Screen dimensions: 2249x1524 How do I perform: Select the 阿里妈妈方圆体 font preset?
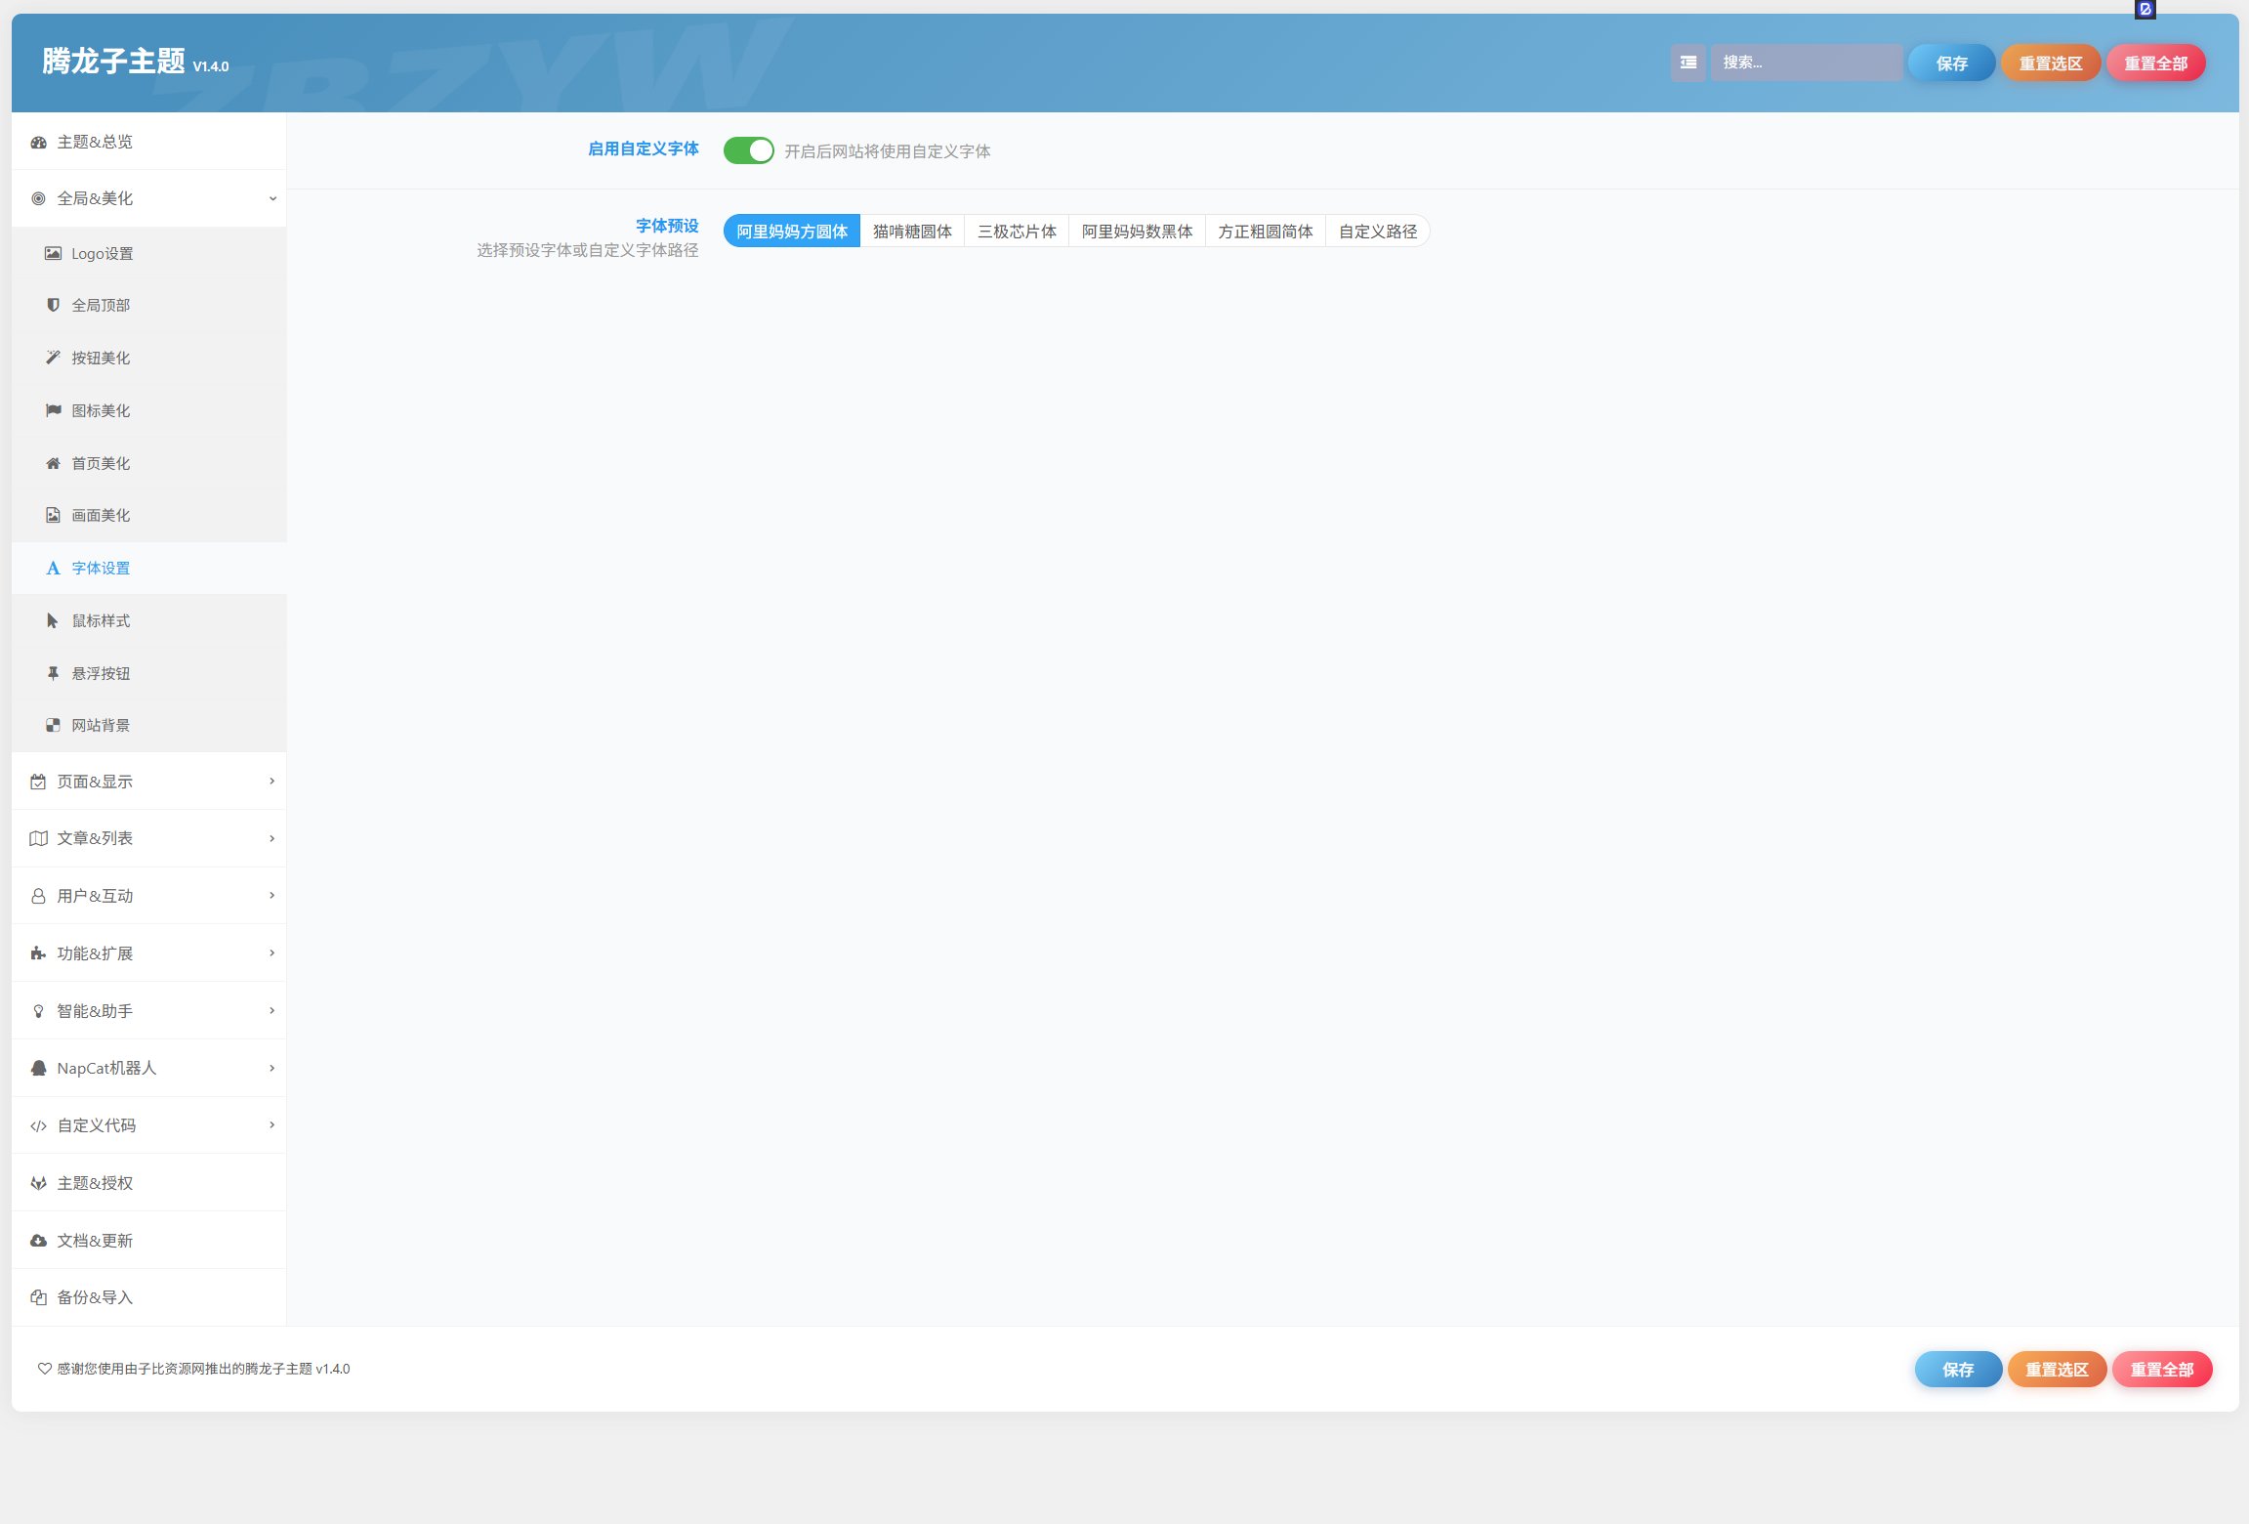(792, 233)
